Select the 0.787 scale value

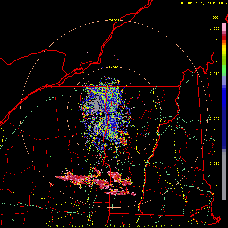coord(215,73)
